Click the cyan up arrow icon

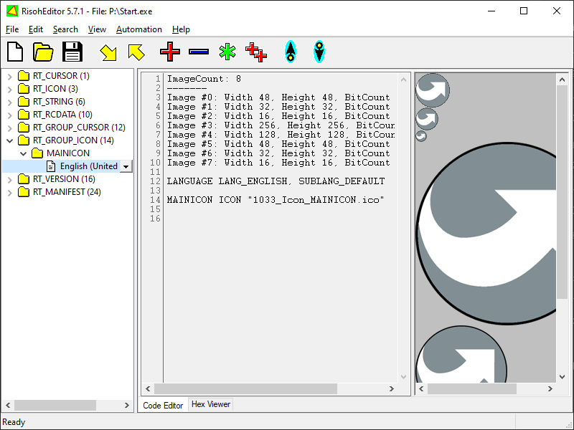tap(290, 52)
